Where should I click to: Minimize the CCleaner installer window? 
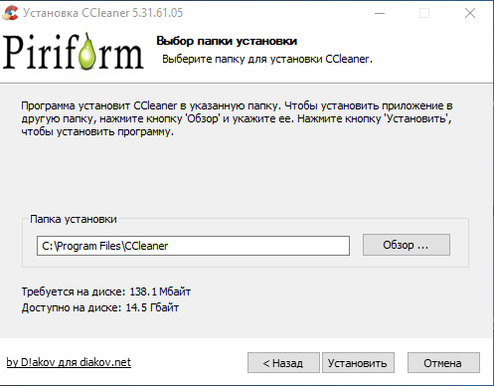click(380, 14)
